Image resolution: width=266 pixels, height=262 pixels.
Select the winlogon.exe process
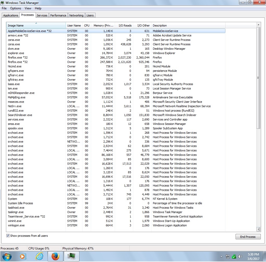116,225
